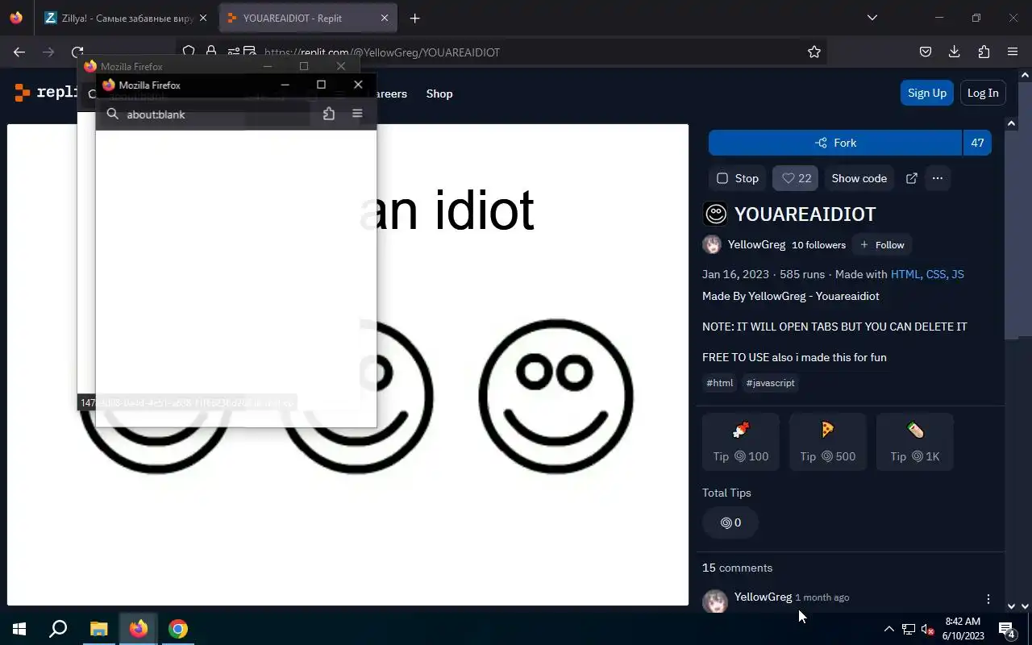
Task: Expand the list all tabs dropdown
Action: click(872, 18)
